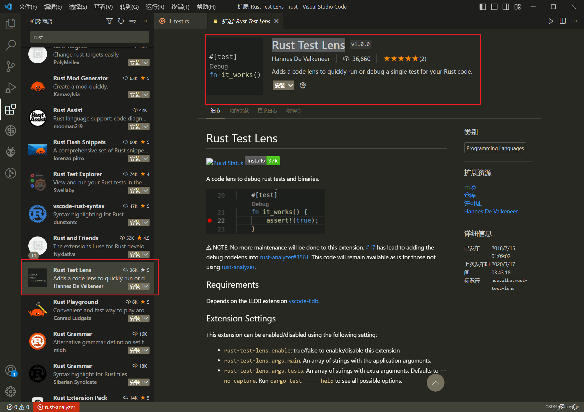Screen dimensions: 584x412
Task: Open the 市场 marketplace link
Action: [470, 187]
